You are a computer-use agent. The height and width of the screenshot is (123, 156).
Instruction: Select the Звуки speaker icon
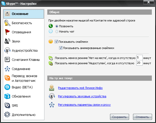click(7, 41)
